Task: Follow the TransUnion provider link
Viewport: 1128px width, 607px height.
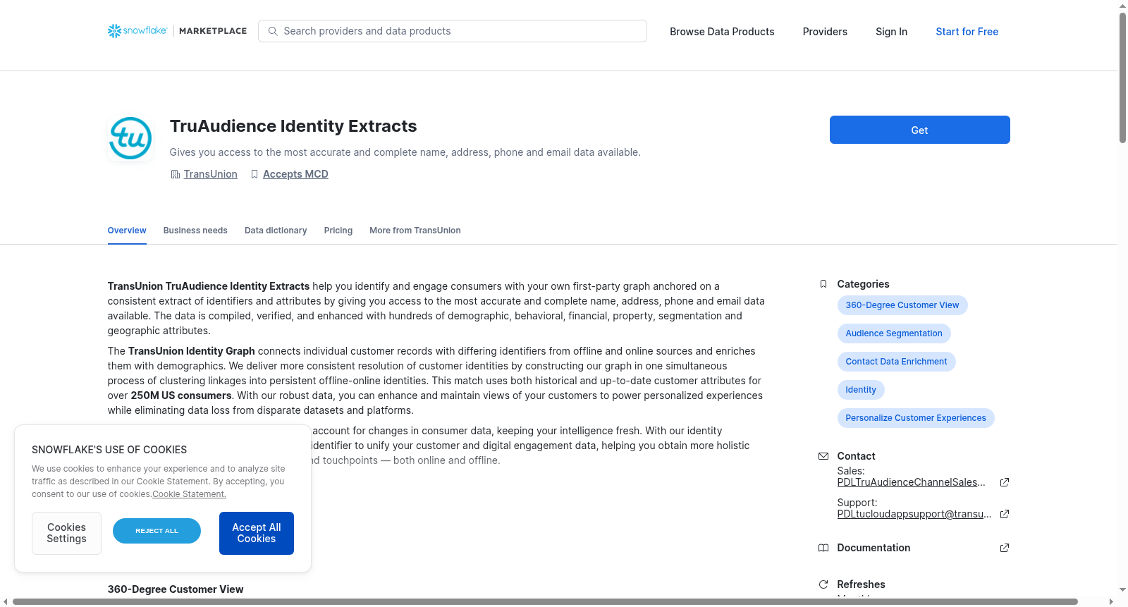Action: (210, 174)
